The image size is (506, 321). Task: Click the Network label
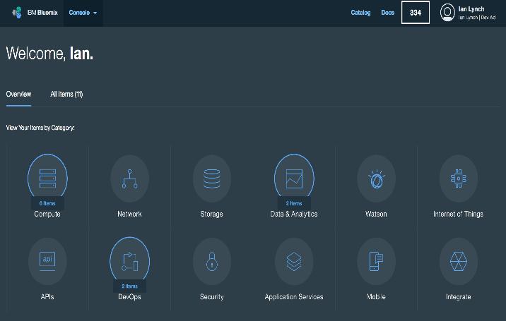pos(129,214)
